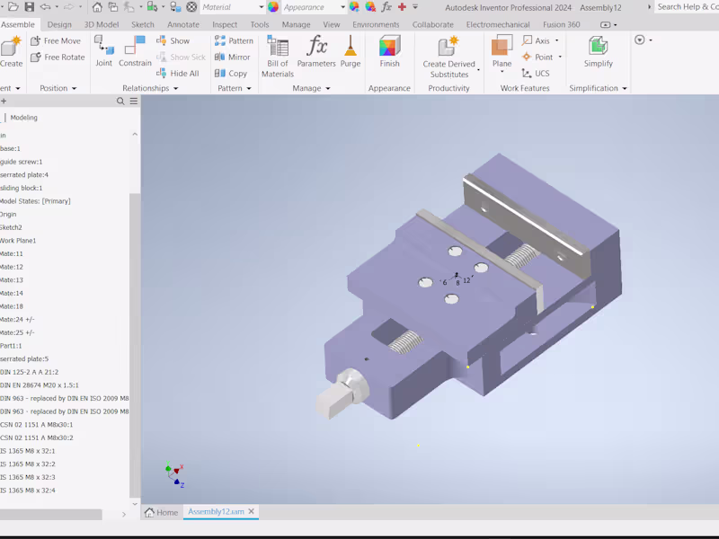Expand the Manage panel dropdown

pyautogui.click(x=328, y=88)
